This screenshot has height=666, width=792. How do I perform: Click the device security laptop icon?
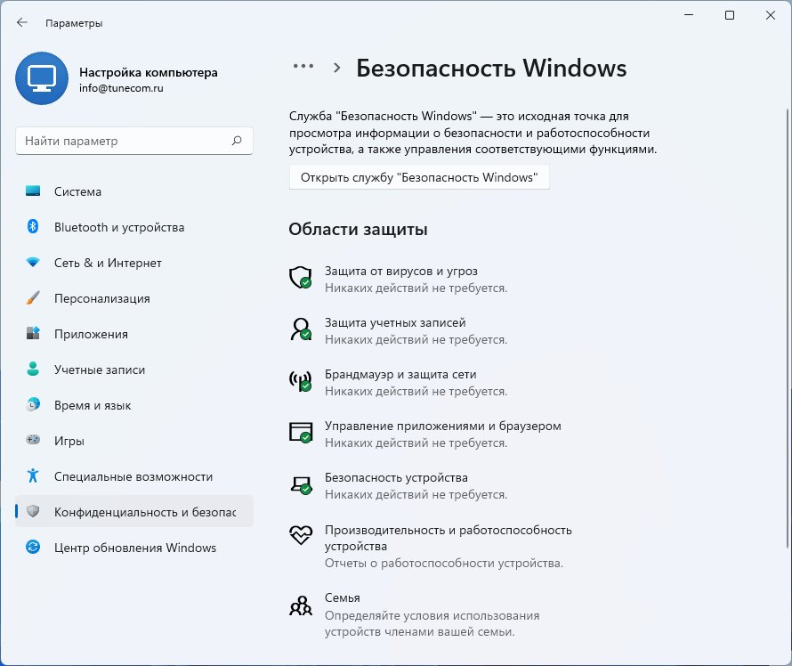(300, 483)
